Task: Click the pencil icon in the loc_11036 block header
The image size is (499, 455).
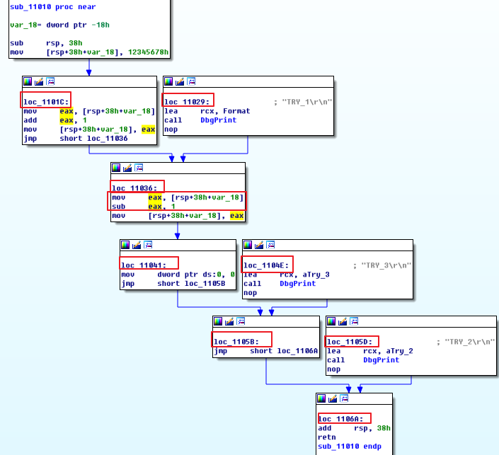Action: [127, 168]
